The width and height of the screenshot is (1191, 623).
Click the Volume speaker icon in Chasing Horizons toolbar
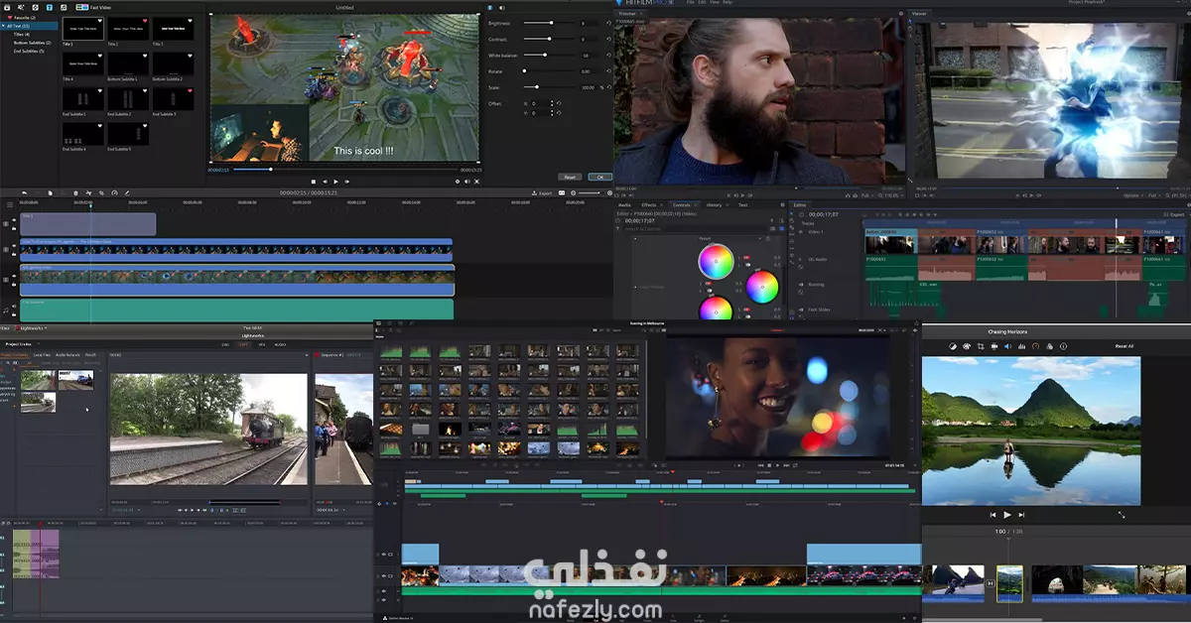pyautogui.click(x=1007, y=346)
